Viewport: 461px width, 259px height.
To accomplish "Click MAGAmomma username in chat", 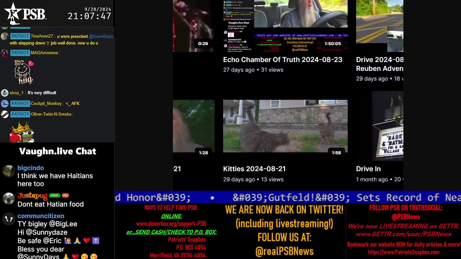I will [x=44, y=53].
